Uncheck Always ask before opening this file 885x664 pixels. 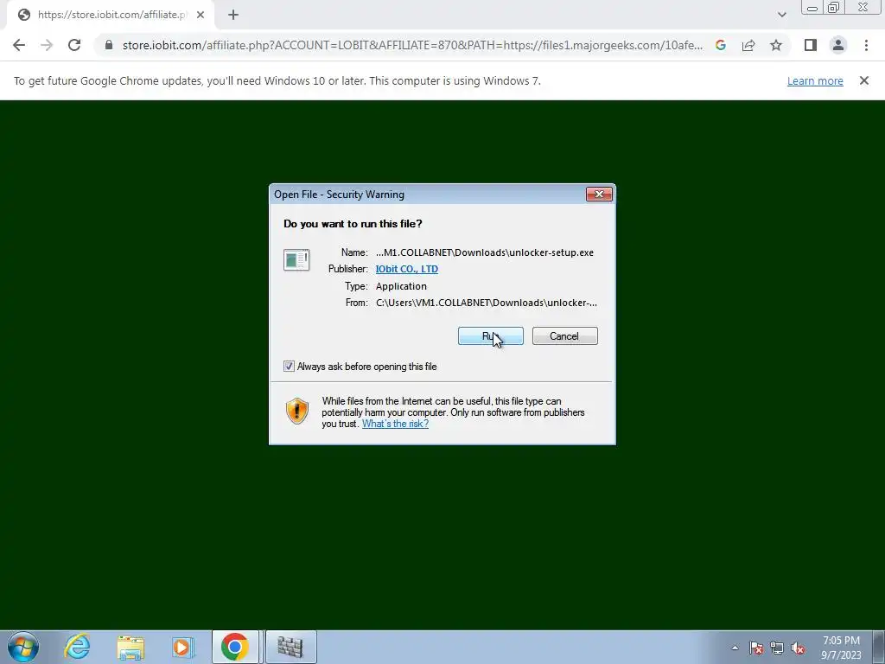click(289, 367)
